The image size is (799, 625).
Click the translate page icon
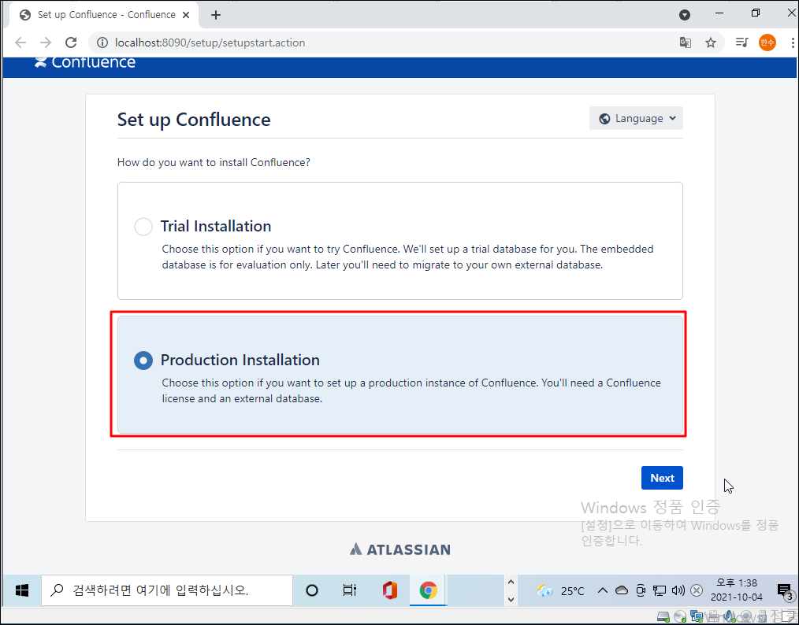[686, 43]
